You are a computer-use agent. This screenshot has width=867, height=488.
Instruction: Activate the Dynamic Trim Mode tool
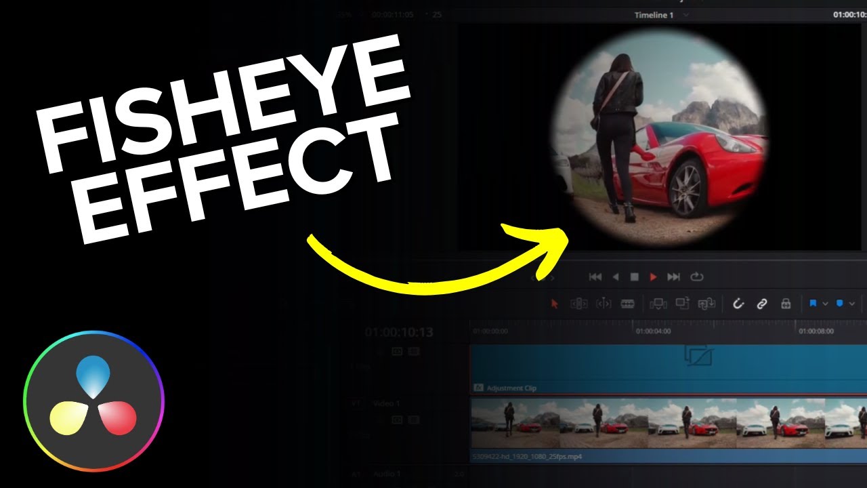click(604, 304)
